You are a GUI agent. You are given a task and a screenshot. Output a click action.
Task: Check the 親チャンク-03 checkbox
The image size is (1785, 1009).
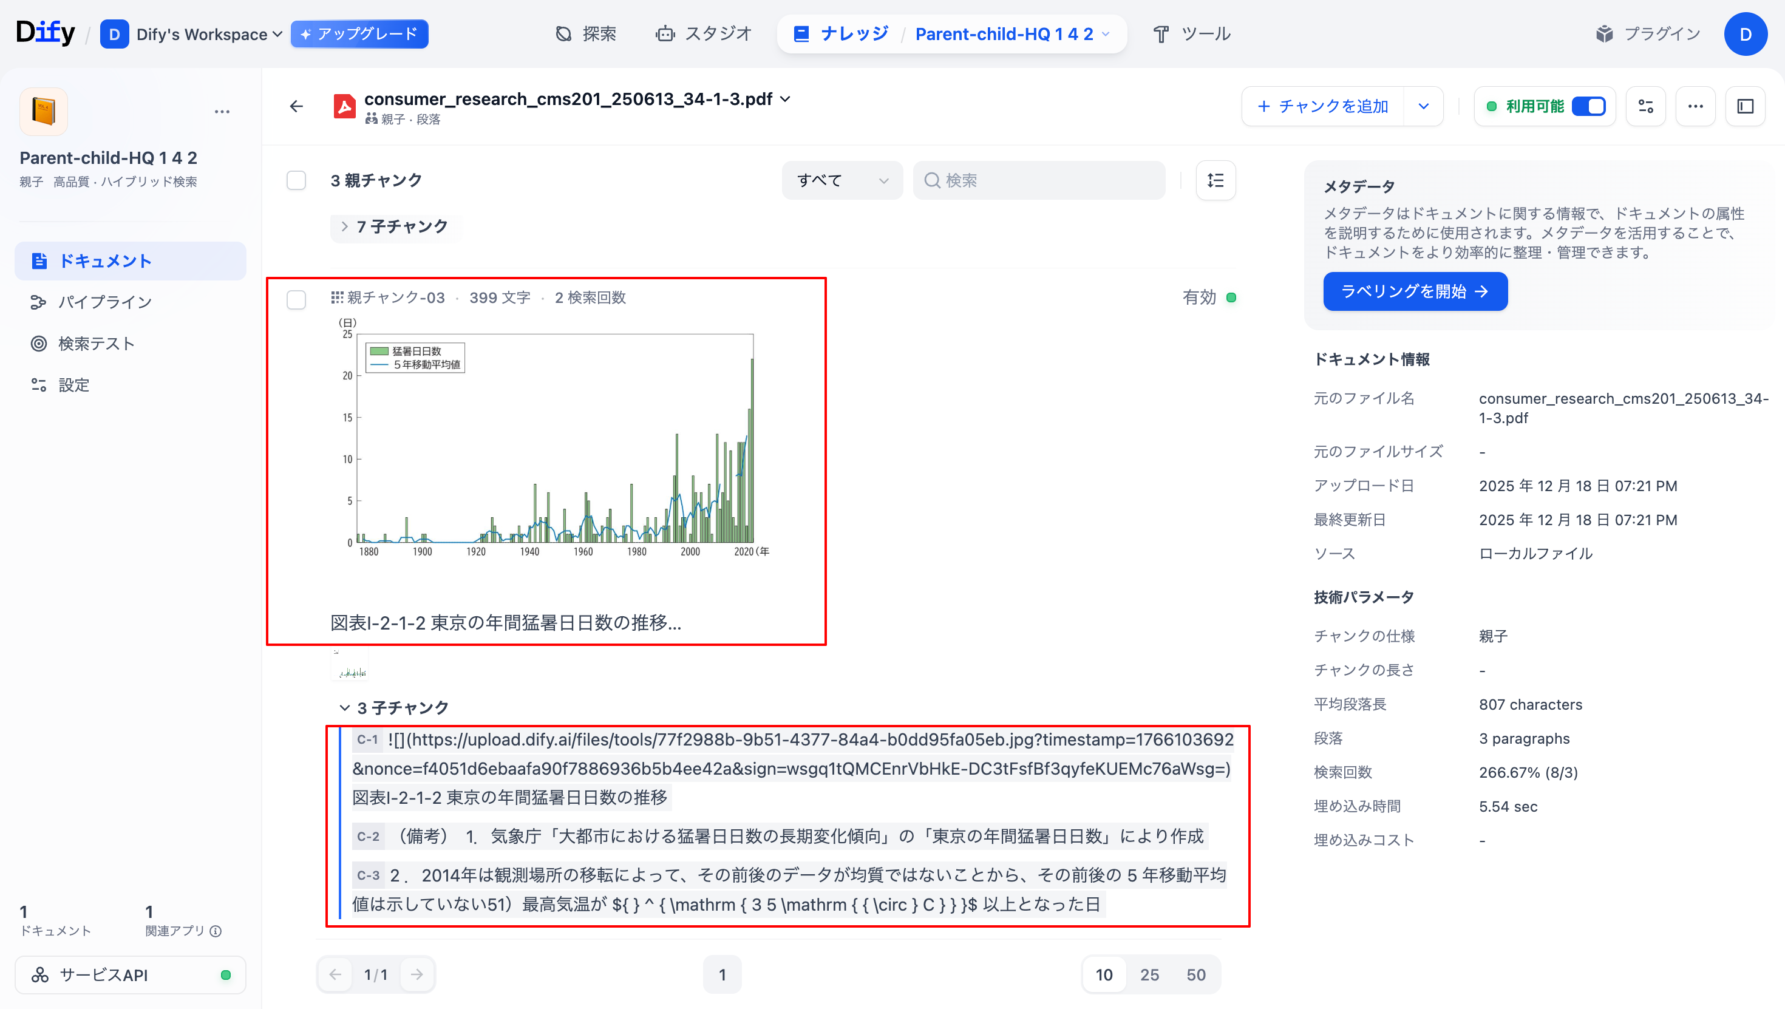(296, 299)
